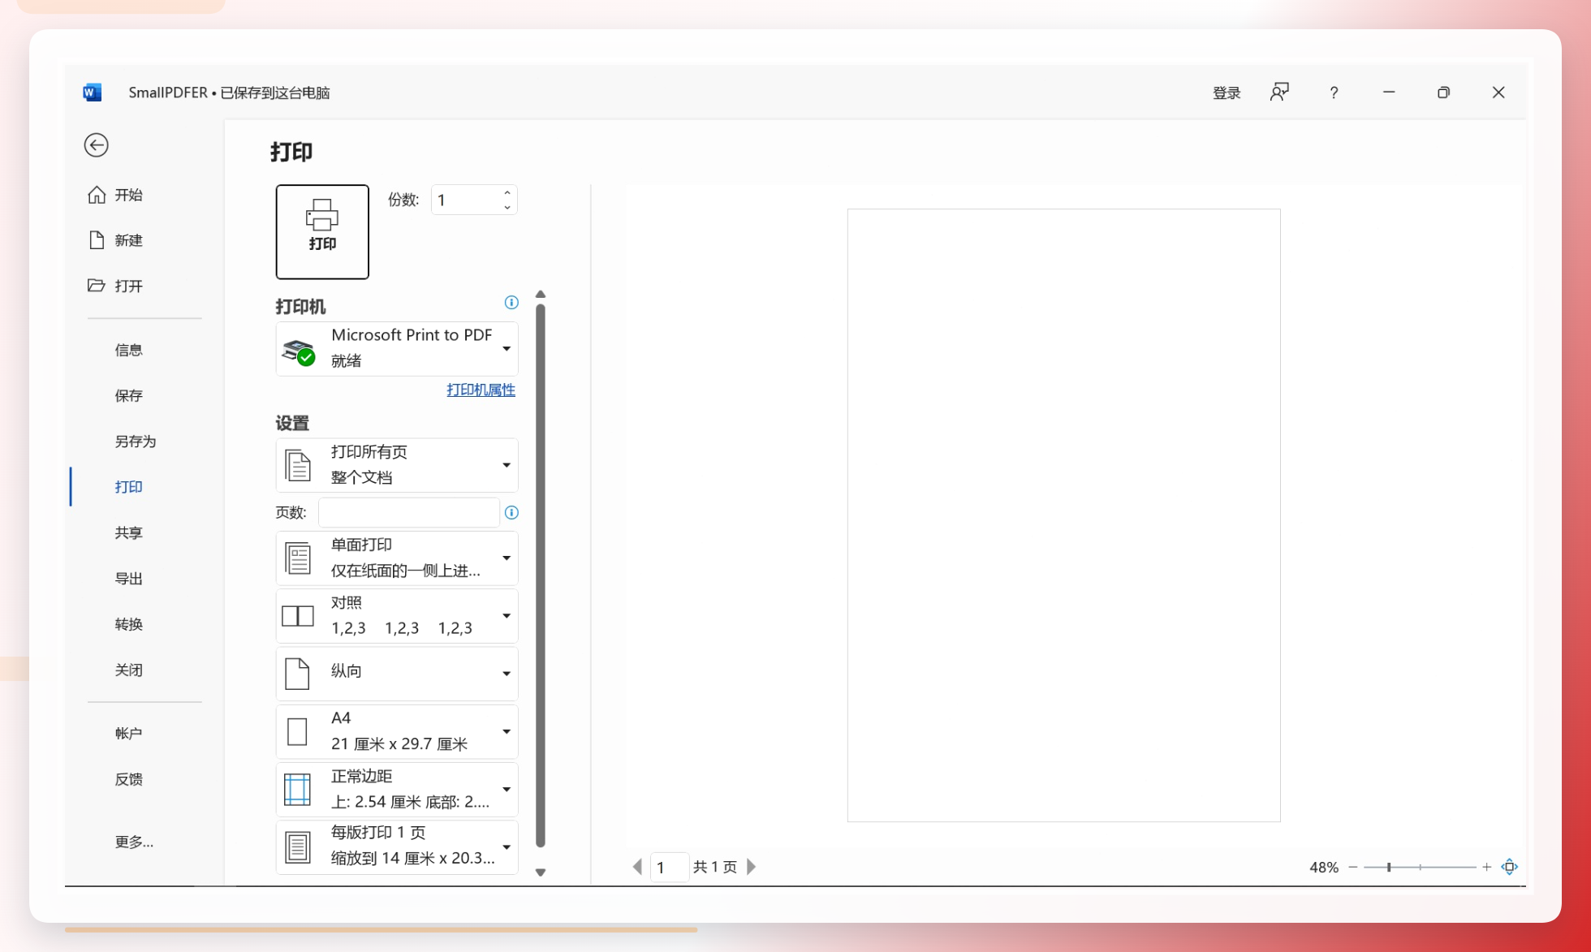
Task: Open the A4 paper size dropdown
Action: point(397,731)
